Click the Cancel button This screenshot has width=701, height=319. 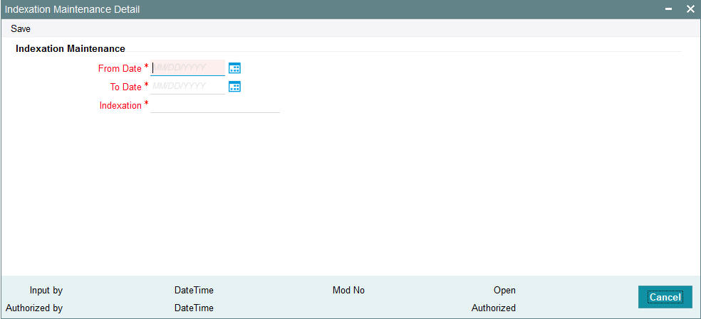coord(665,297)
